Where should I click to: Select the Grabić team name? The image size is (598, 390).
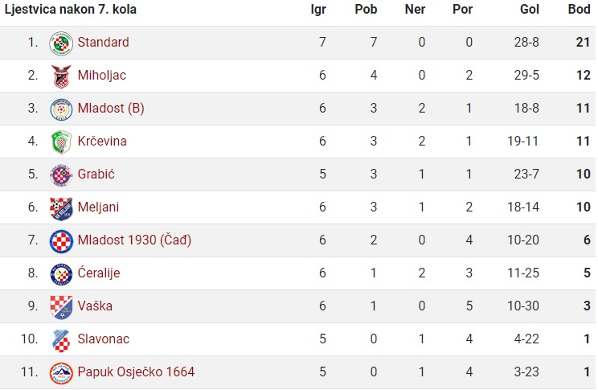(x=96, y=174)
